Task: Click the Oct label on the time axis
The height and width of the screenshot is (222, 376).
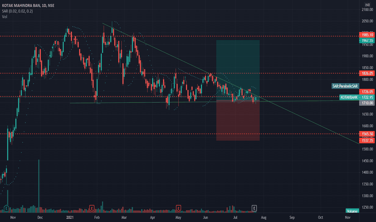Action: (320, 218)
